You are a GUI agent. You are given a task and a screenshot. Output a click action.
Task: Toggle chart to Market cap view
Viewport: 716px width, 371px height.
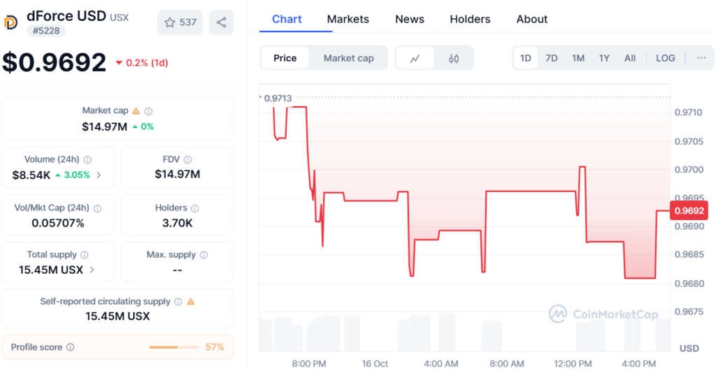coord(348,58)
